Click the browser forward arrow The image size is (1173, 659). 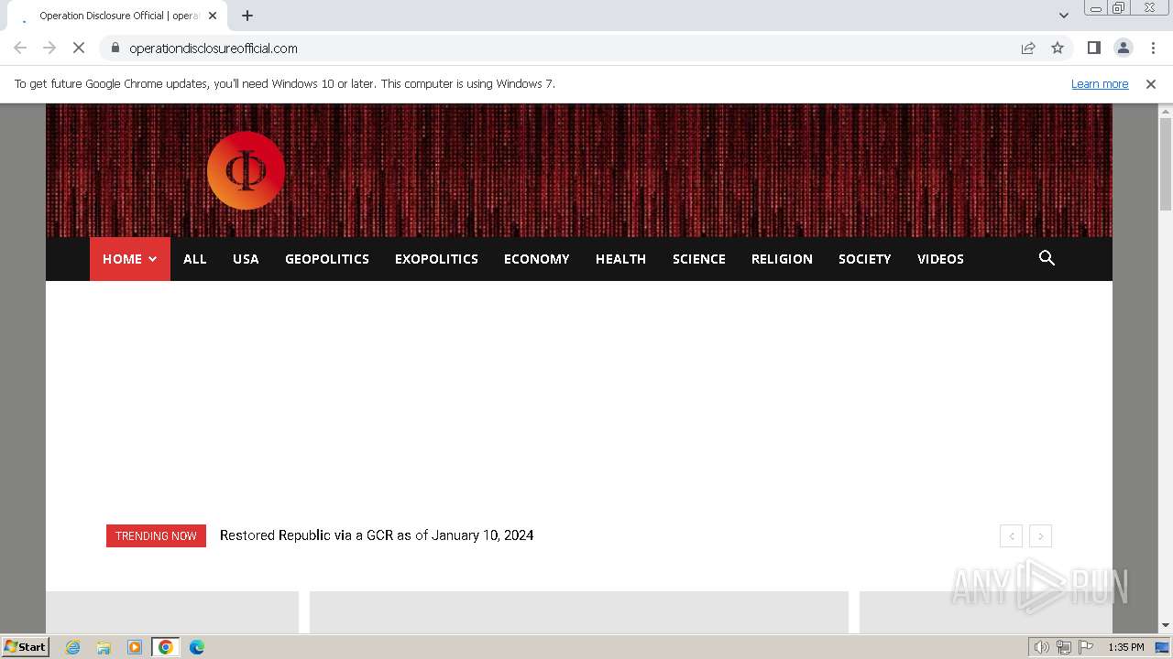pos(49,49)
